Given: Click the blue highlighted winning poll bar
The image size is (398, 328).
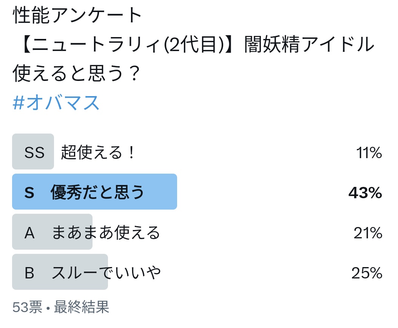Looking at the screenshot, I should click(94, 192).
